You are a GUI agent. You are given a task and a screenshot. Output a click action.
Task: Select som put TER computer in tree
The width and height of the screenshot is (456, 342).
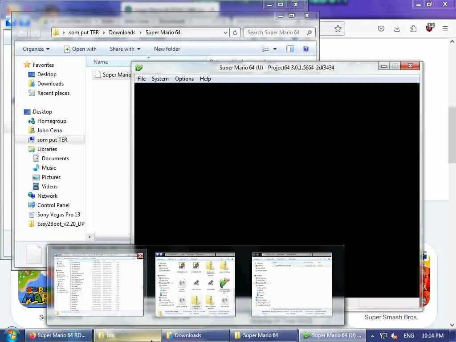(52, 140)
